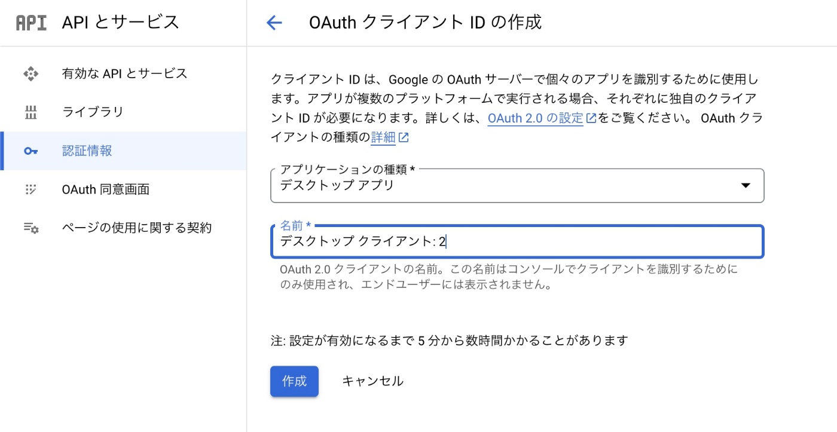Click external-link icon beside 詳細
837x432 pixels.
tap(404, 138)
